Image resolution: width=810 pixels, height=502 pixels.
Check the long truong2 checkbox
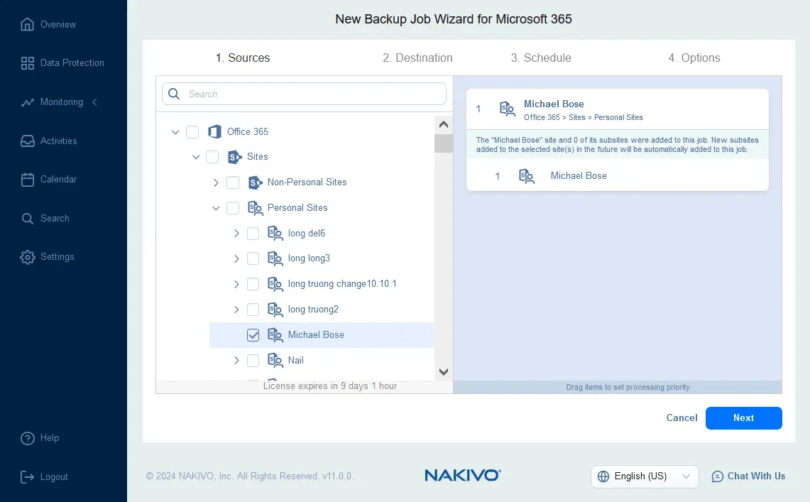253,310
